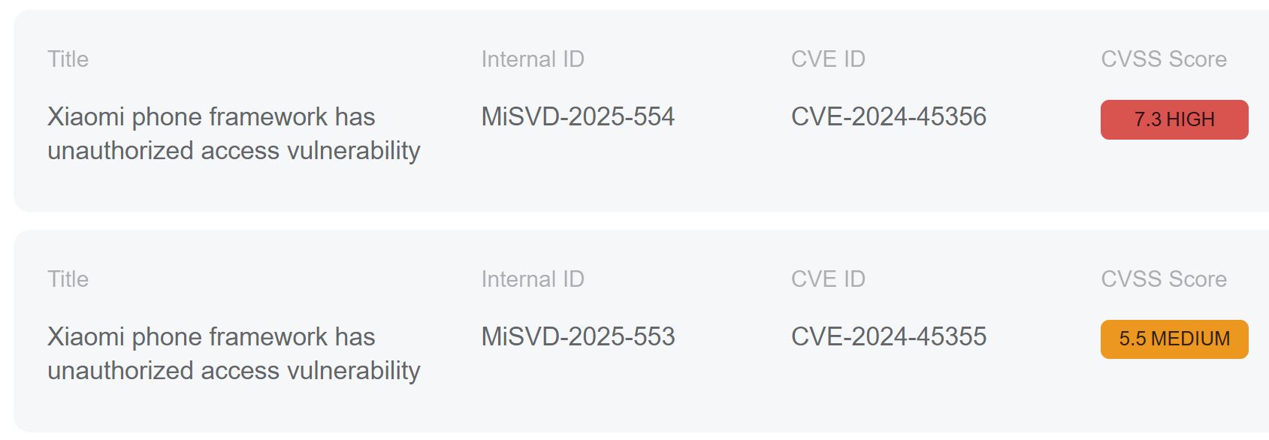Click the CVSS Score label above 5.5 MEDIUM
Image resolution: width=1269 pixels, height=440 pixels.
coord(1163,279)
